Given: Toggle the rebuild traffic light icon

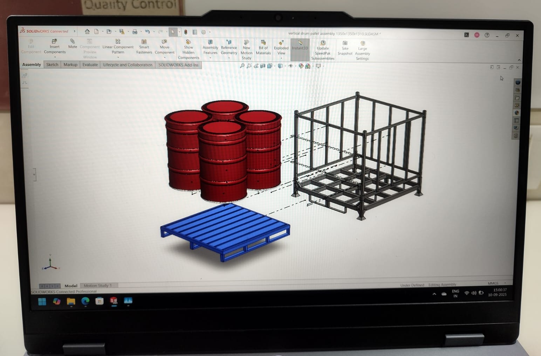Looking at the screenshot, I should [186, 32].
